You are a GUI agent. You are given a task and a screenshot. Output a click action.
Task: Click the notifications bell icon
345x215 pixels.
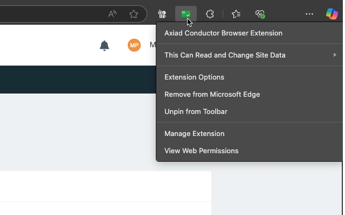pos(105,46)
